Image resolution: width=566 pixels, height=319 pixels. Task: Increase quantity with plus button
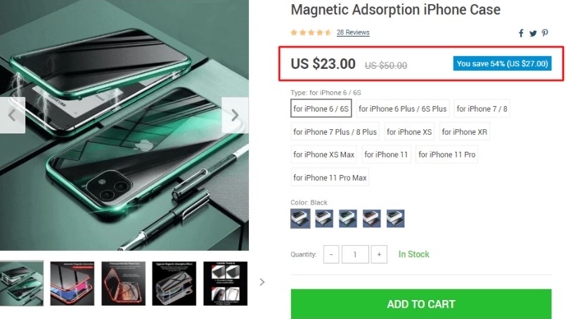[x=379, y=254]
